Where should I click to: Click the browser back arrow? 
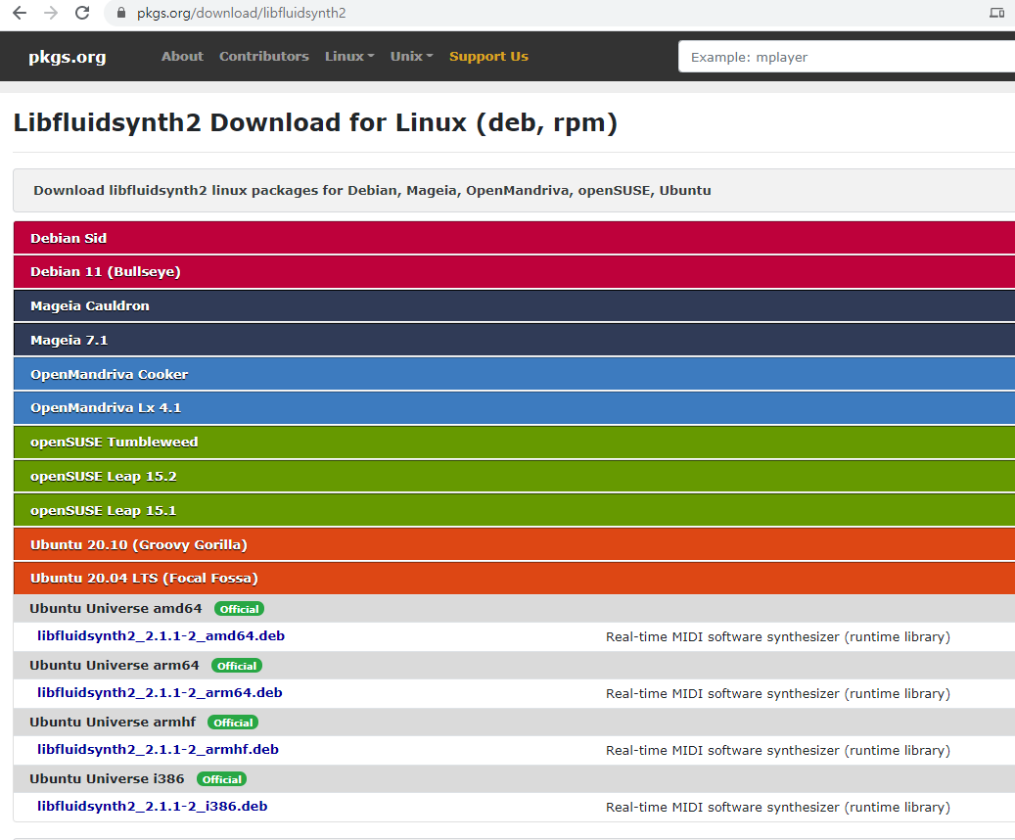[20, 13]
